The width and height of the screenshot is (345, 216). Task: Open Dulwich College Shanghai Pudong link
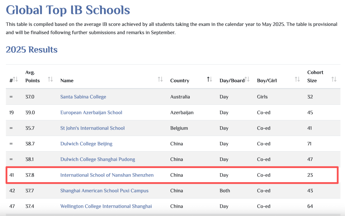point(97,159)
